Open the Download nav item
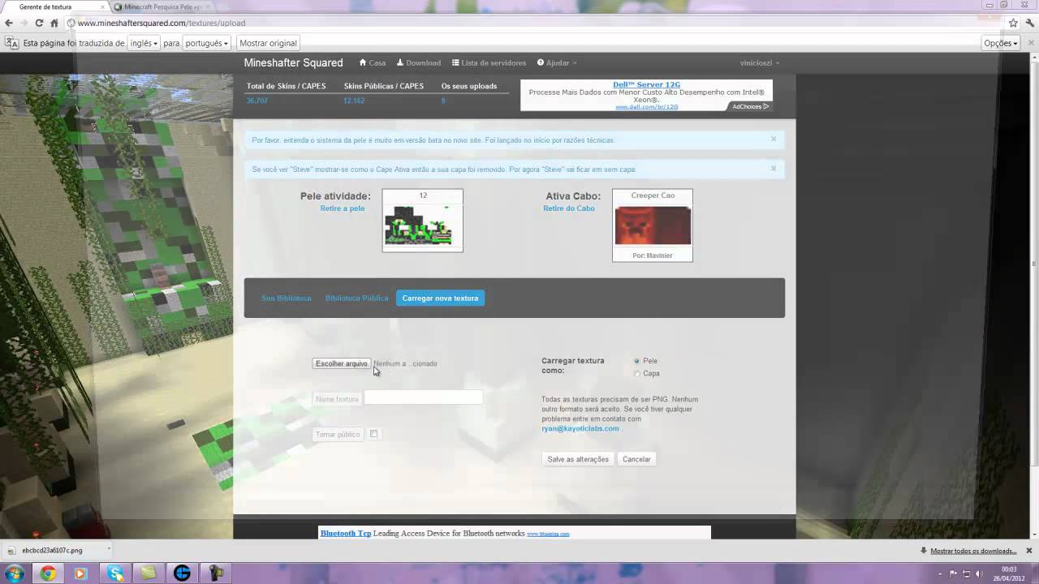Viewport: 1039px width, 584px height. [x=419, y=62]
